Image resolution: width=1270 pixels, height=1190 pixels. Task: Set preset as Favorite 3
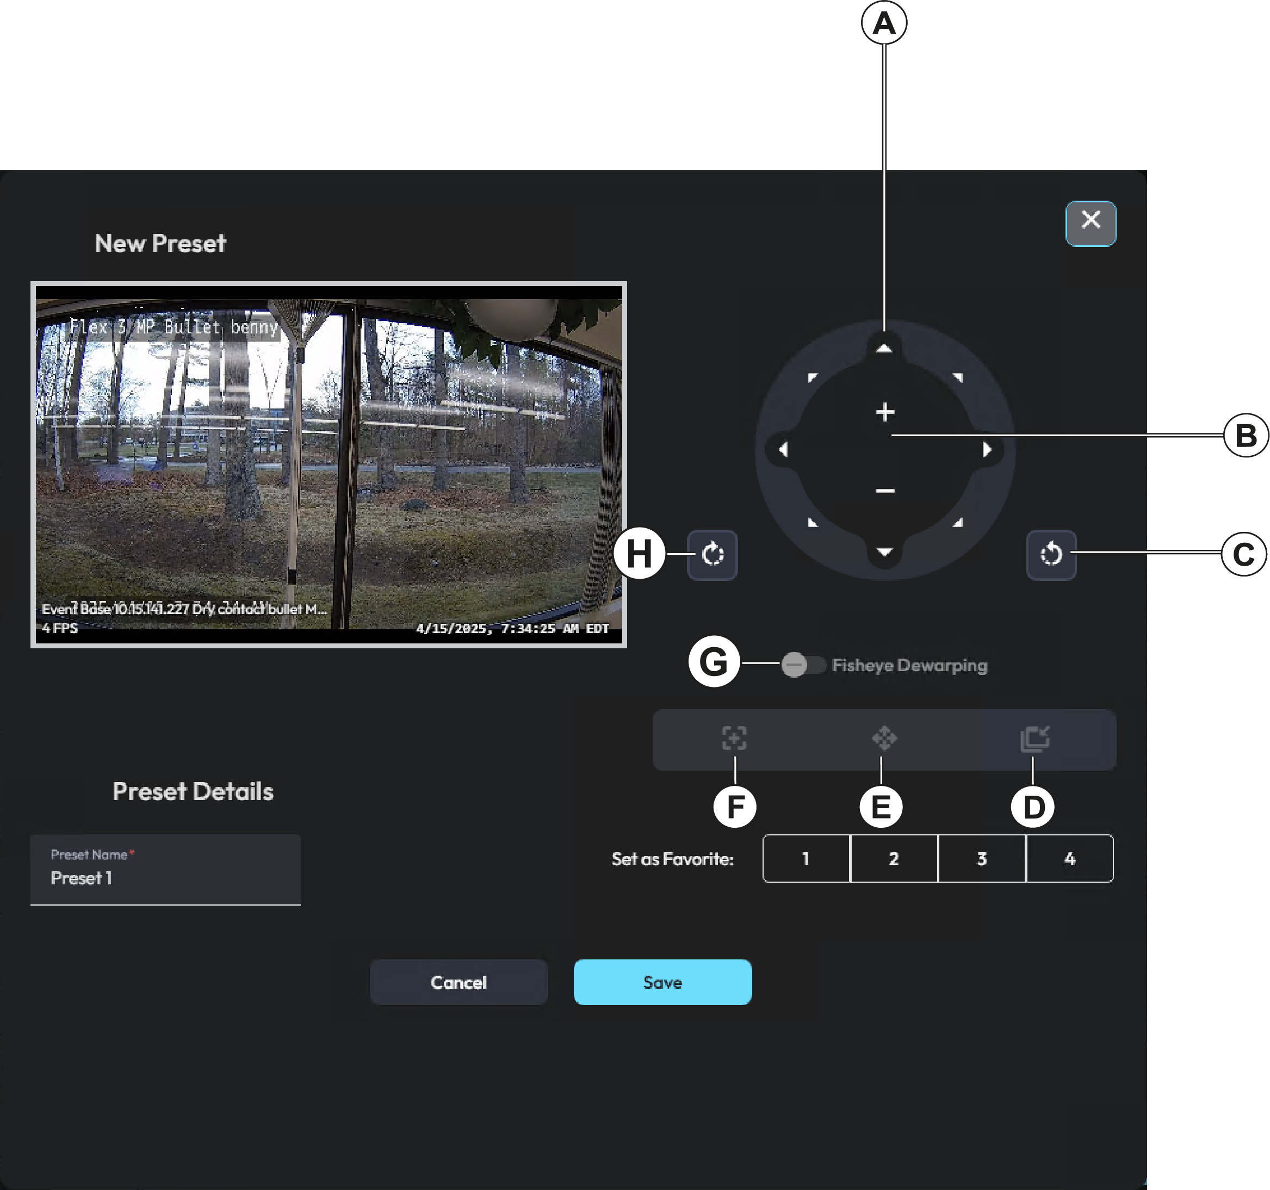(982, 858)
